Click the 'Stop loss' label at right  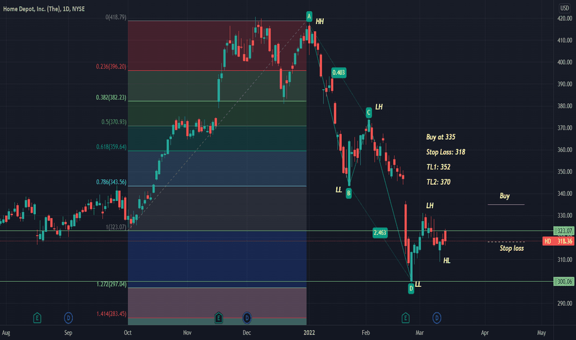pyautogui.click(x=512, y=249)
